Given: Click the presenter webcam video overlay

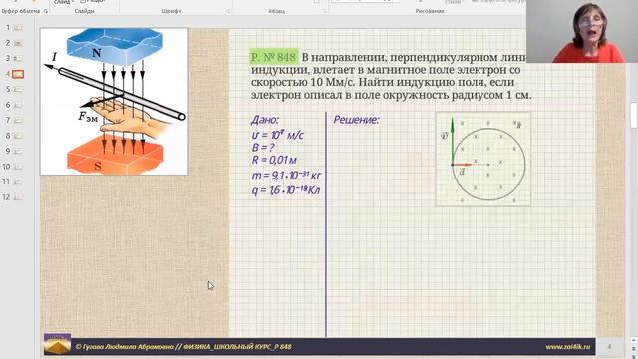Looking at the screenshot, I should click(x=582, y=31).
